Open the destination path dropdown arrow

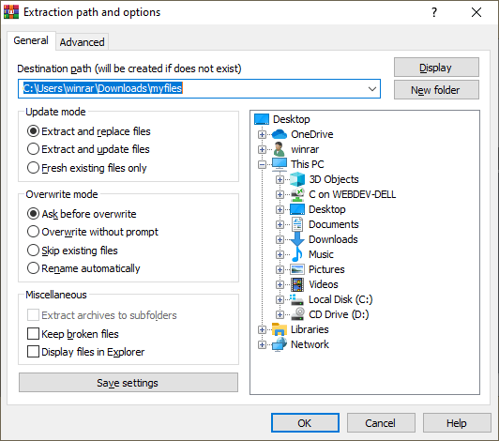coord(372,89)
